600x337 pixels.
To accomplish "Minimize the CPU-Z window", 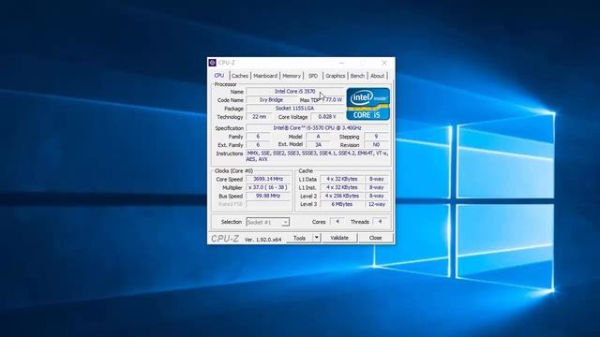I will (341, 63).
